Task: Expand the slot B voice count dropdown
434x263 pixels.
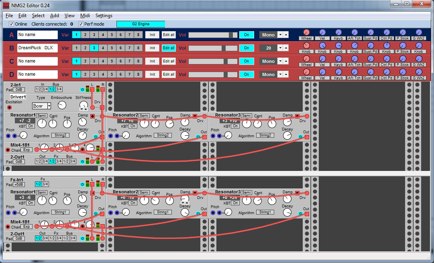Action: (x=280, y=48)
